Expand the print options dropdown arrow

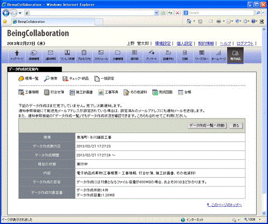pos(224,21)
